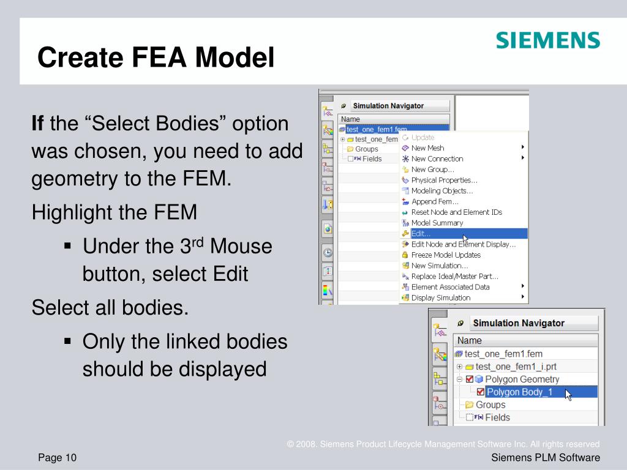Select Groups row in navigator with context menu

coord(368,149)
